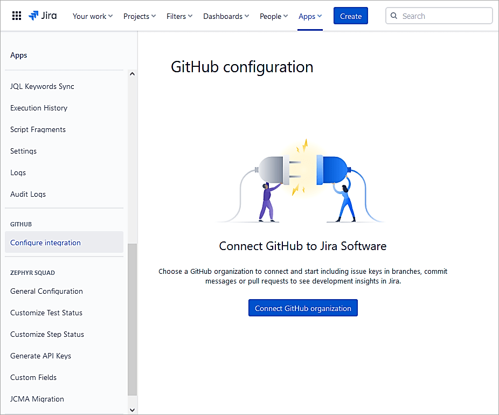Select Configure integration under GITHUB
Viewport: 499px width, 415px height.
45,243
